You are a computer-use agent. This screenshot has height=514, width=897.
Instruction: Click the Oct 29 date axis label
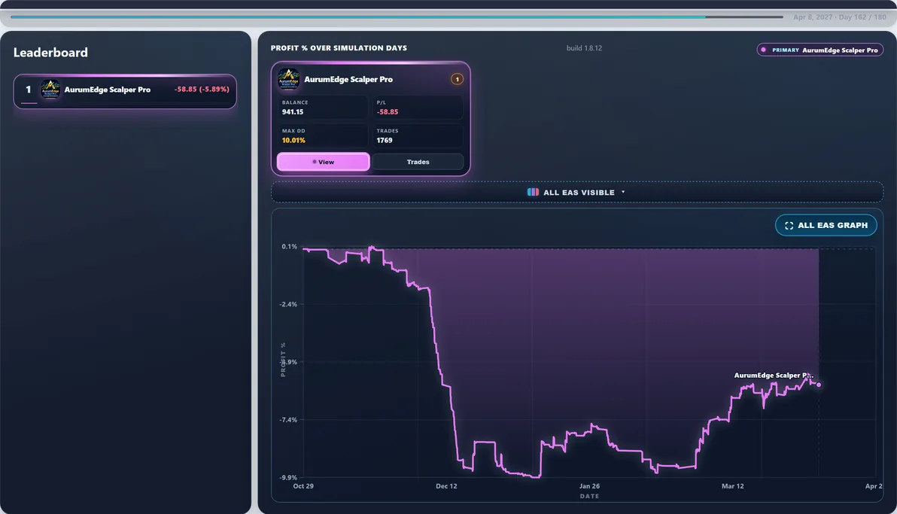pyautogui.click(x=303, y=486)
